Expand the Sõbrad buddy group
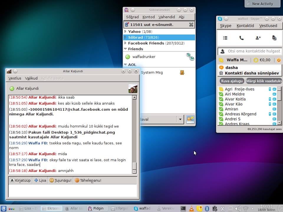The width and height of the screenshot is (283, 212). point(125,37)
